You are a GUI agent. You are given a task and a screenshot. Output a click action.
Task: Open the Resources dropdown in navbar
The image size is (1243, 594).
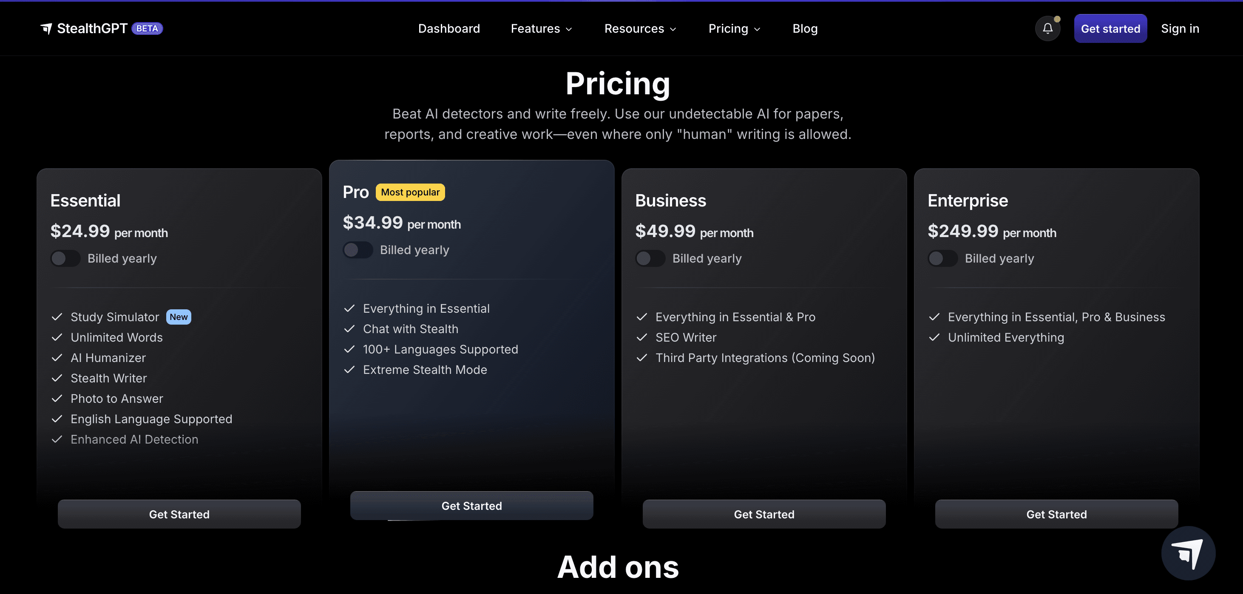(x=640, y=28)
